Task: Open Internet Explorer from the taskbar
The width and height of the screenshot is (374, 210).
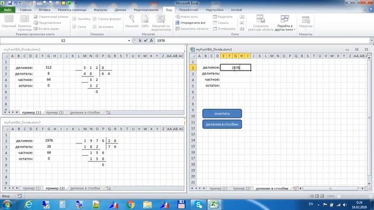Action: point(29,205)
